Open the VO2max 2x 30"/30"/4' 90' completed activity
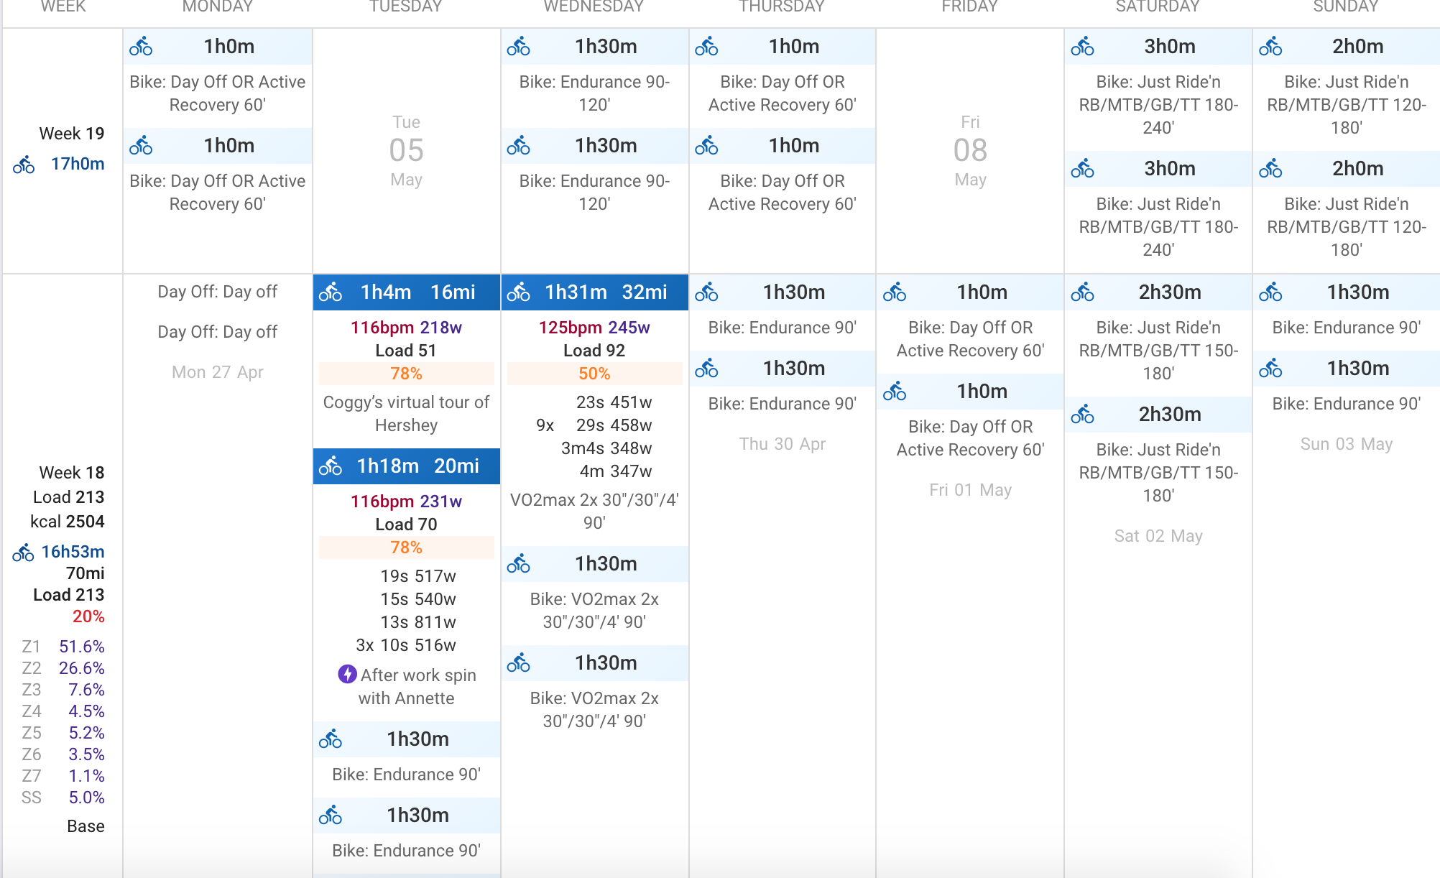 click(x=594, y=511)
